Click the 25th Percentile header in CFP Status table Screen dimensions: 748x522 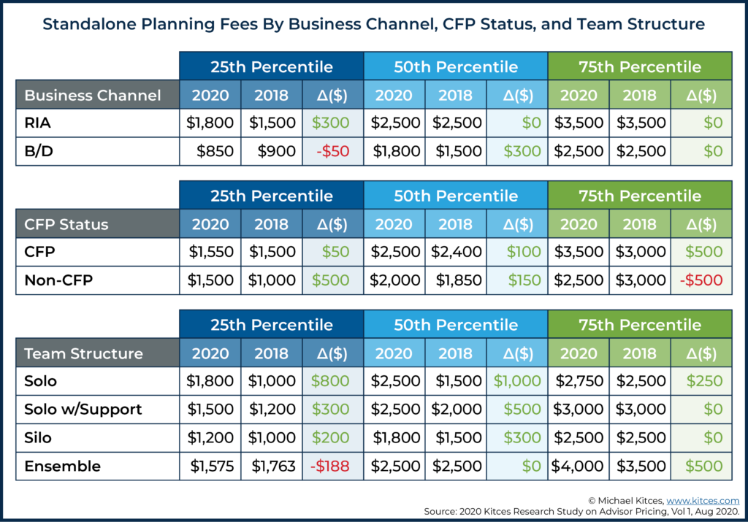click(272, 196)
